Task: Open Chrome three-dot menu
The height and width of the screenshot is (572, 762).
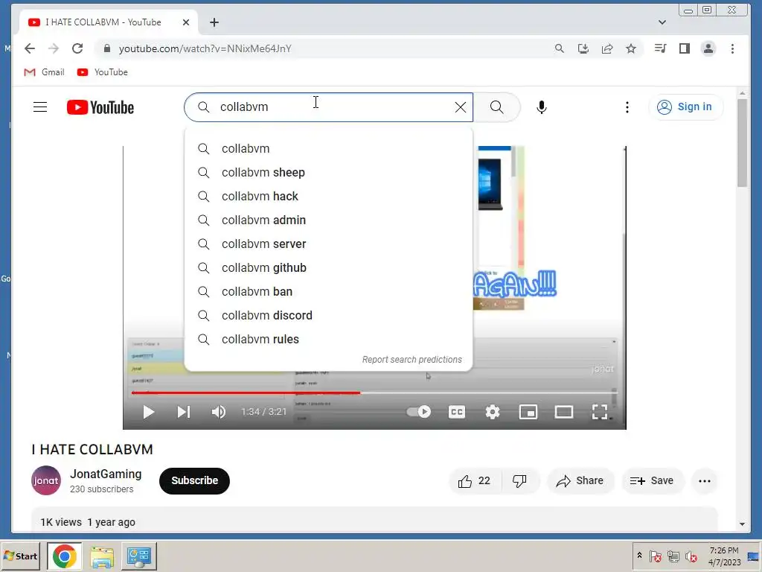Action: [732, 48]
